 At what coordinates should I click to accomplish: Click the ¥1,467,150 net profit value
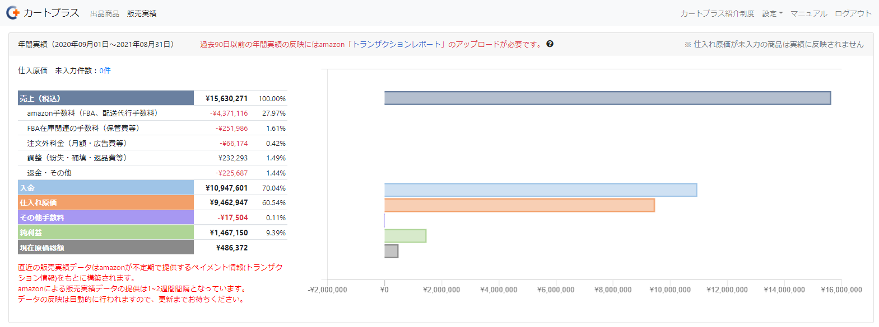229,233
